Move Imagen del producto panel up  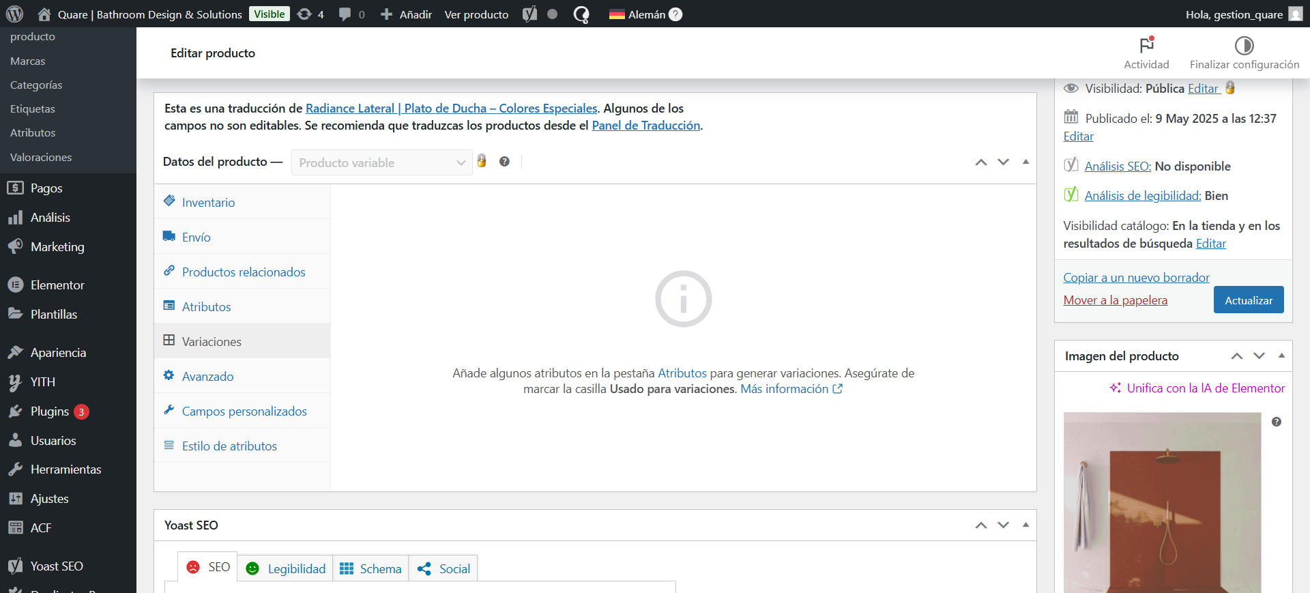1237,356
